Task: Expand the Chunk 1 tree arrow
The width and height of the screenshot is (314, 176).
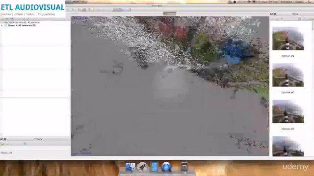Action: coord(2,25)
